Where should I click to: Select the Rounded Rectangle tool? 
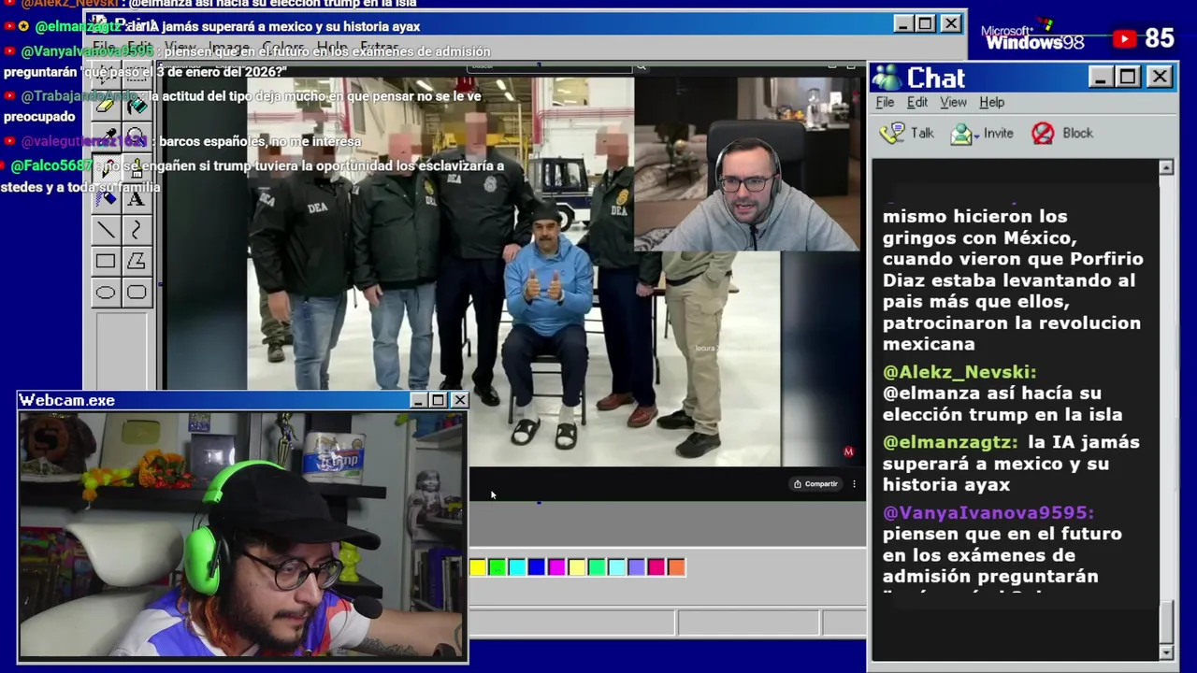(137, 293)
